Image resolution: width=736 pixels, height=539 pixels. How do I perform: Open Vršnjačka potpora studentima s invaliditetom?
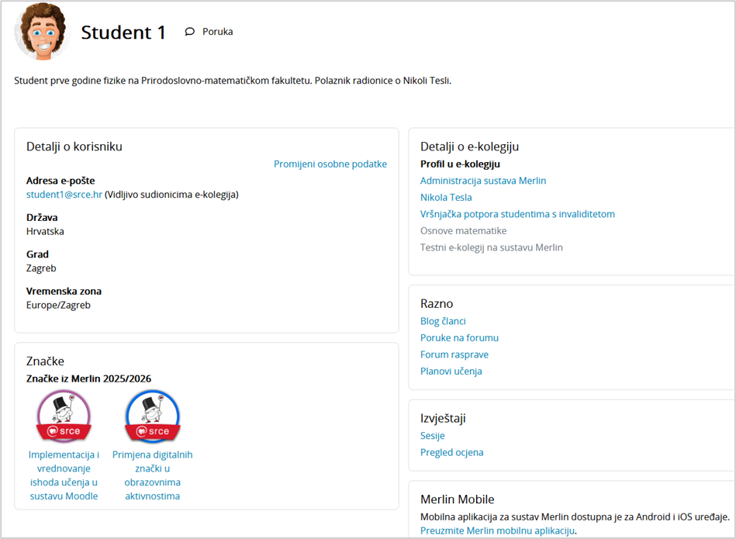(517, 214)
